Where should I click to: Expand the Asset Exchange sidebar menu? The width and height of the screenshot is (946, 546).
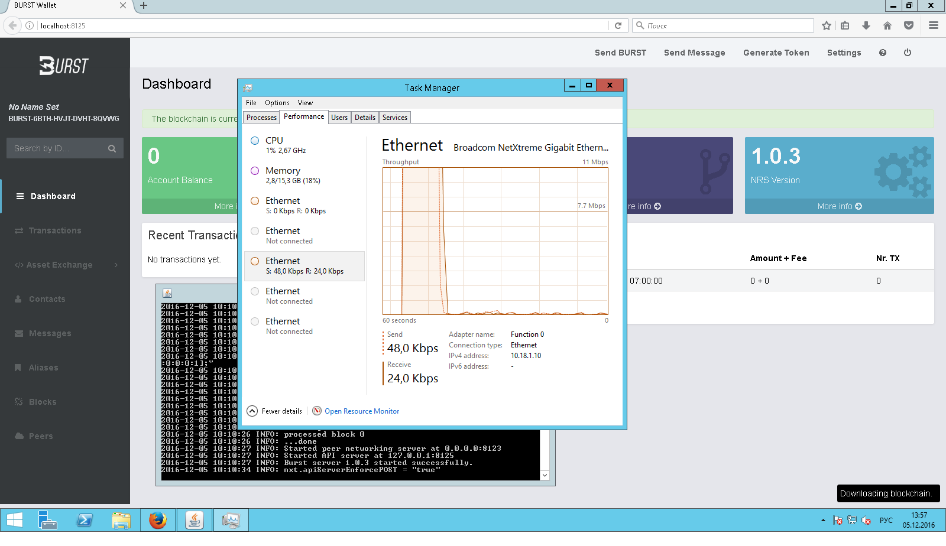(65, 265)
